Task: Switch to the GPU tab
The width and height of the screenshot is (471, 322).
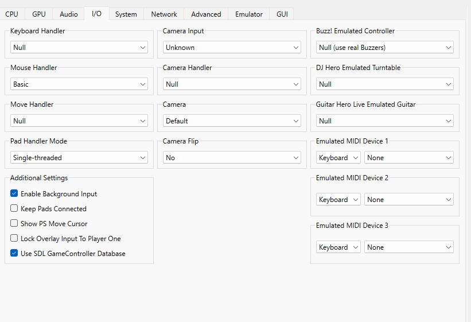Action: [x=39, y=14]
